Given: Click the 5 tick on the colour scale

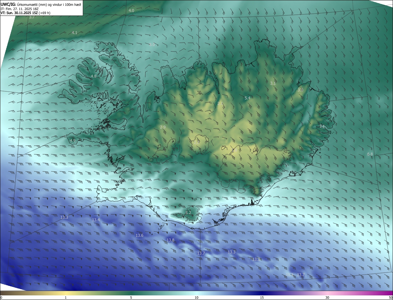Looking at the screenshot, I should (131, 298).
